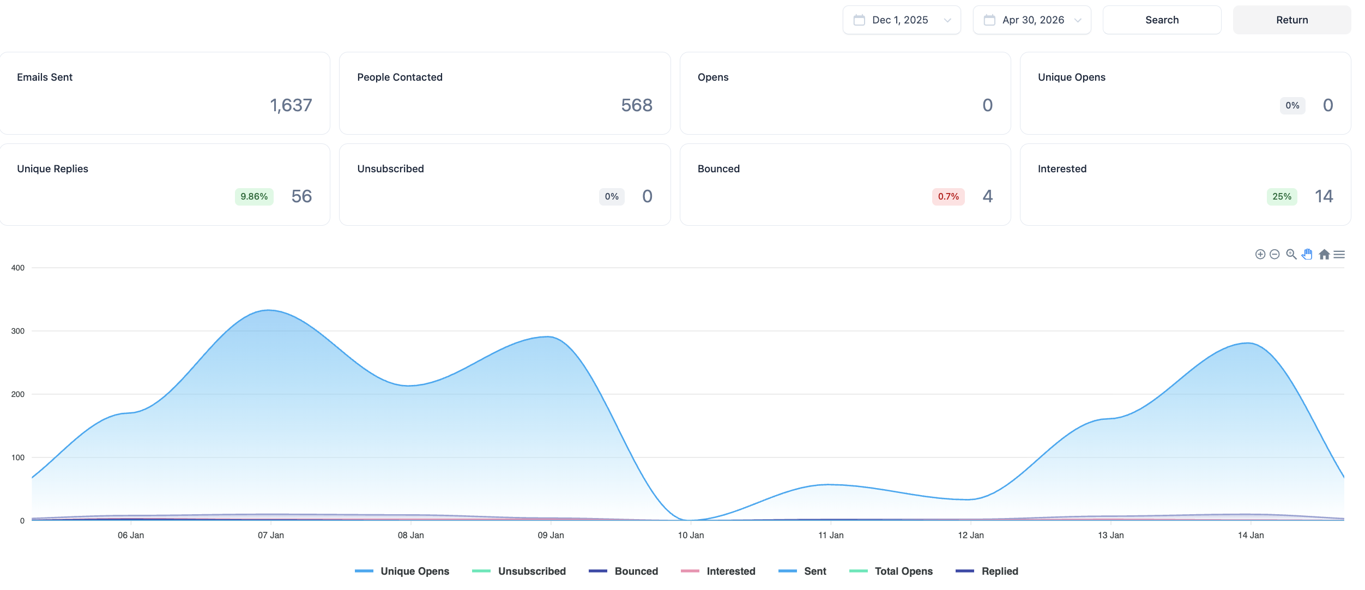Screen dimensions: 1365x590
Task: Click the 25% Interested badge
Action: [x=1282, y=196]
